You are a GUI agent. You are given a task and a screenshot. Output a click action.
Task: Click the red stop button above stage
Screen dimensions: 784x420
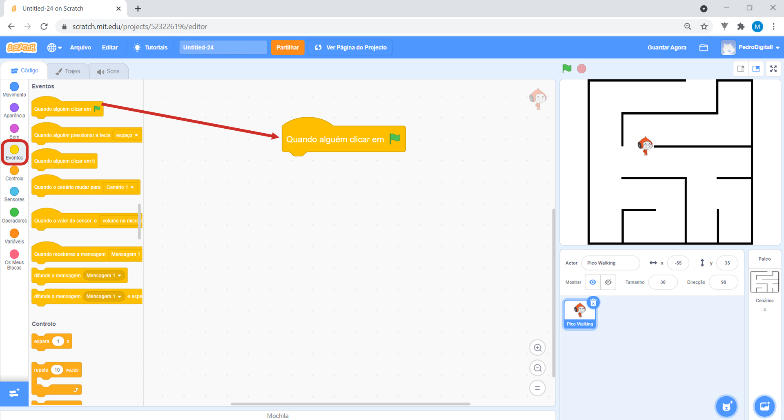coord(582,69)
